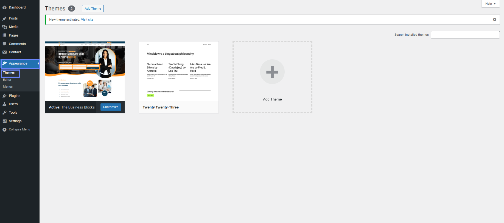The height and width of the screenshot is (223, 504).
Task: Follow the Visit site link
Action: [x=87, y=20]
